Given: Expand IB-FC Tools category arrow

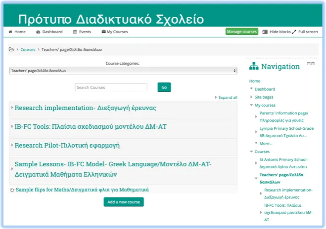Looking at the screenshot, I should 12,126.
